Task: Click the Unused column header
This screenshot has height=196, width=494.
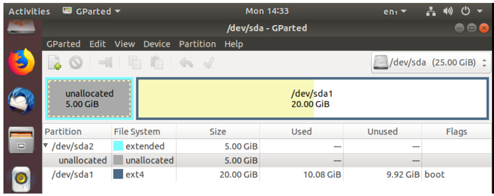Action: [x=383, y=131]
